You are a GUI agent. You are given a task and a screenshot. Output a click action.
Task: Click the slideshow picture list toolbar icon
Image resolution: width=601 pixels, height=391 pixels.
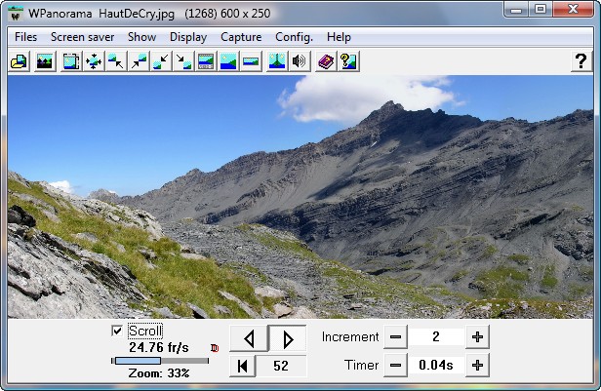coord(45,61)
